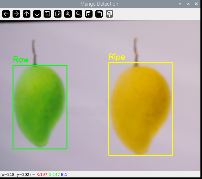Copy image to clipboard icon
The height and width of the screenshot is (179, 202).
click(99, 14)
